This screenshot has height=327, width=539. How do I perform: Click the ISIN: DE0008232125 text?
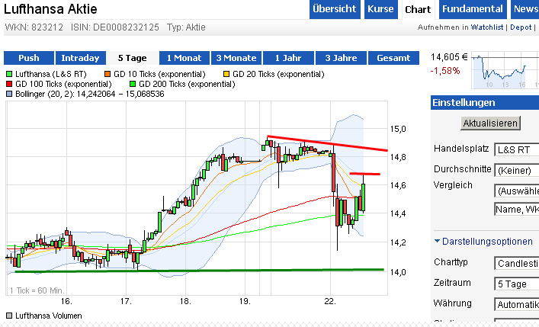tap(115, 27)
